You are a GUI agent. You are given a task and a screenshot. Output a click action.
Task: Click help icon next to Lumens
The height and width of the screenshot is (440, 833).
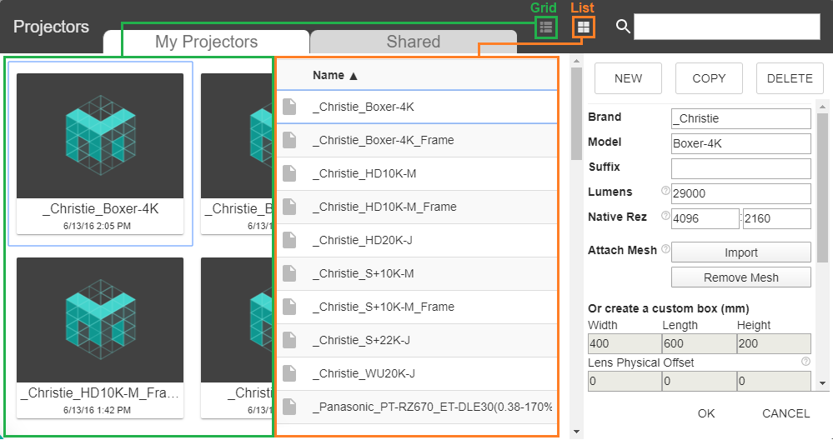coord(665,192)
